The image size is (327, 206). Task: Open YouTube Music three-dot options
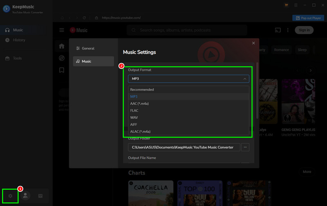point(288,30)
